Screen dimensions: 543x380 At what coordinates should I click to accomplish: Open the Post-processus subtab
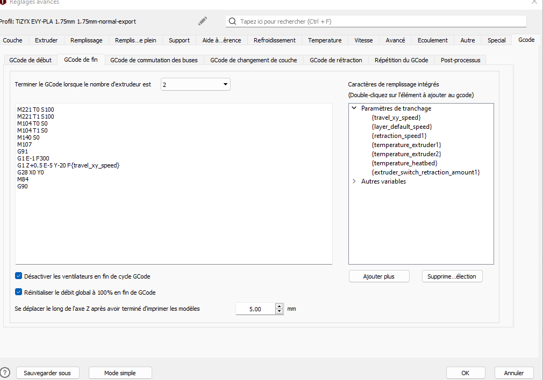coord(461,60)
